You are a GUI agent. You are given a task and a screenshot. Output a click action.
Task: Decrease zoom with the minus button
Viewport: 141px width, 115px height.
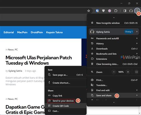click(x=114, y=72)
